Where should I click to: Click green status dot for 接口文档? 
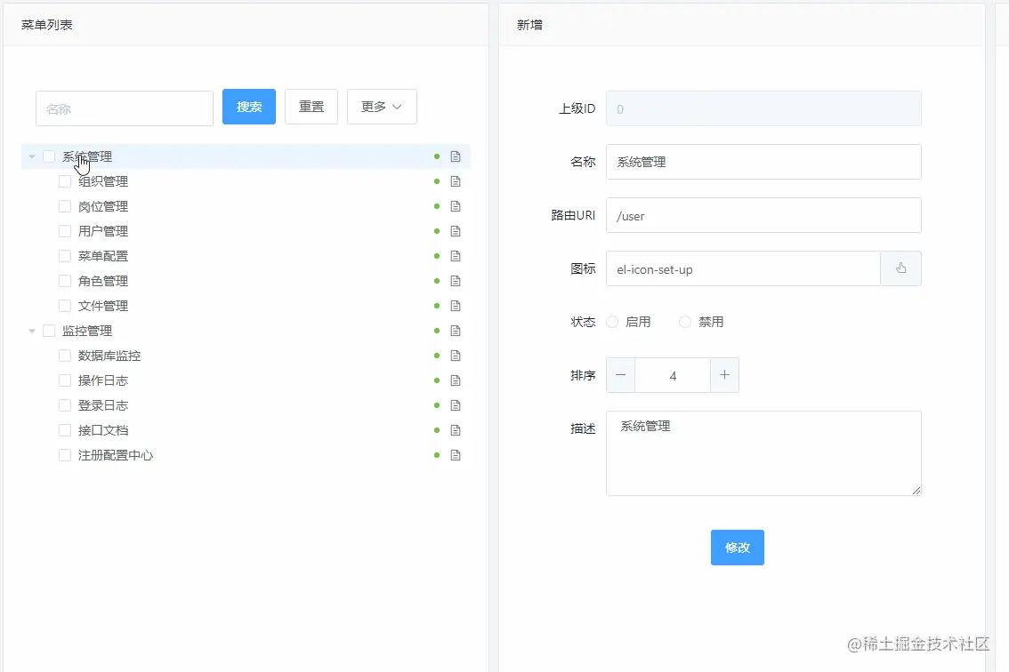(437, 430)
